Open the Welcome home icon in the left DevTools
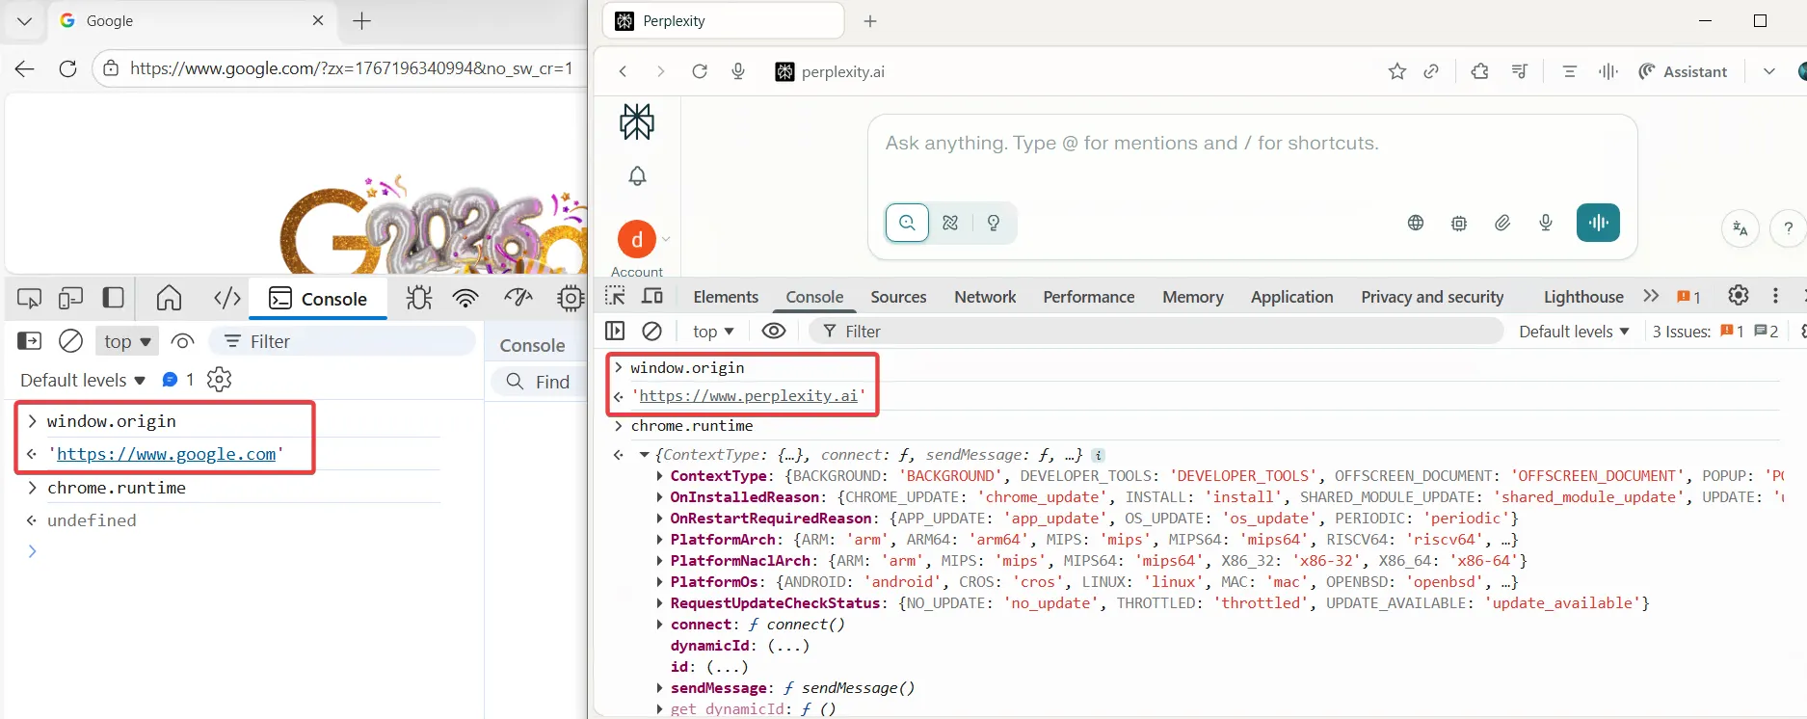1807x719 pixels. click(x=170, y=299)
